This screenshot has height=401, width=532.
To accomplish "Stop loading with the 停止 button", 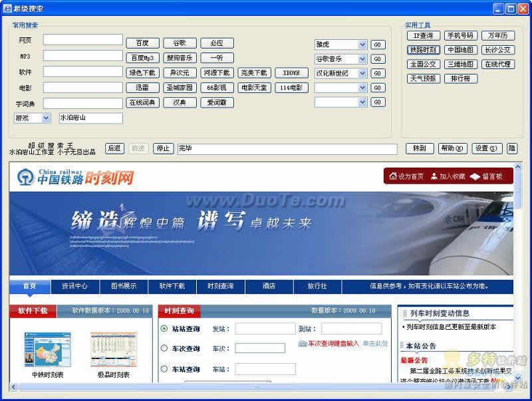I will [x=163, y=148].
